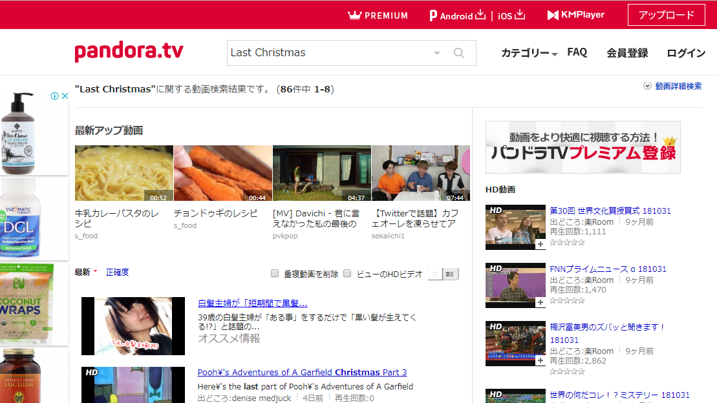Viewport: 717px width, 403px height.
Task: Go to 会員登録 sign-up
Action: tap(627, 53)
